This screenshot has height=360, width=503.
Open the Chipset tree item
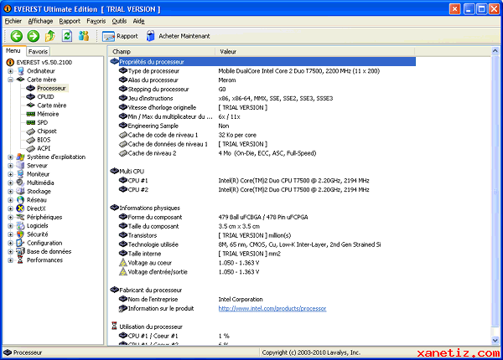pos(47,131)
